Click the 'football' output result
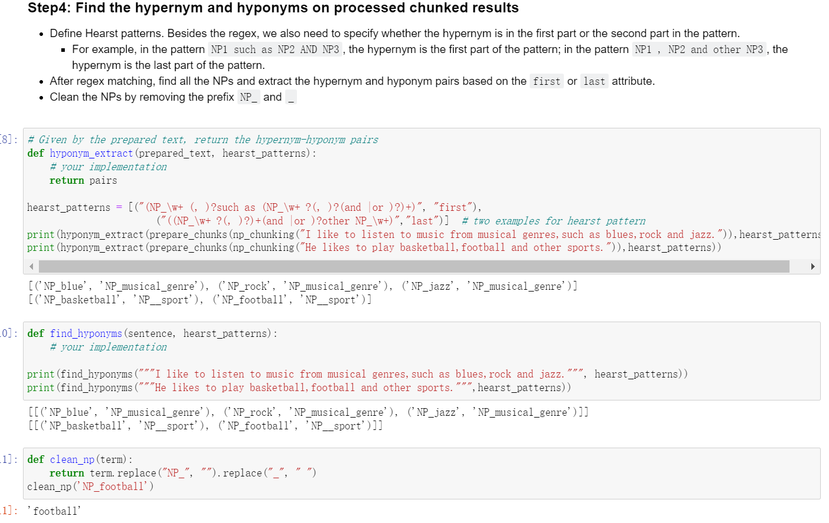 [54, 511]
